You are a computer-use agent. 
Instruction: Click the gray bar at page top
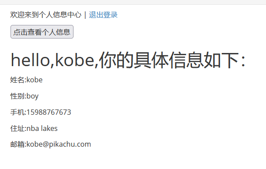pos(133,2)
